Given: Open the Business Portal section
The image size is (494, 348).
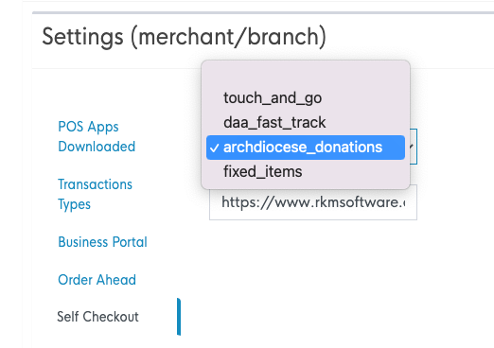Looking at the screenshot, I should 102,242.
